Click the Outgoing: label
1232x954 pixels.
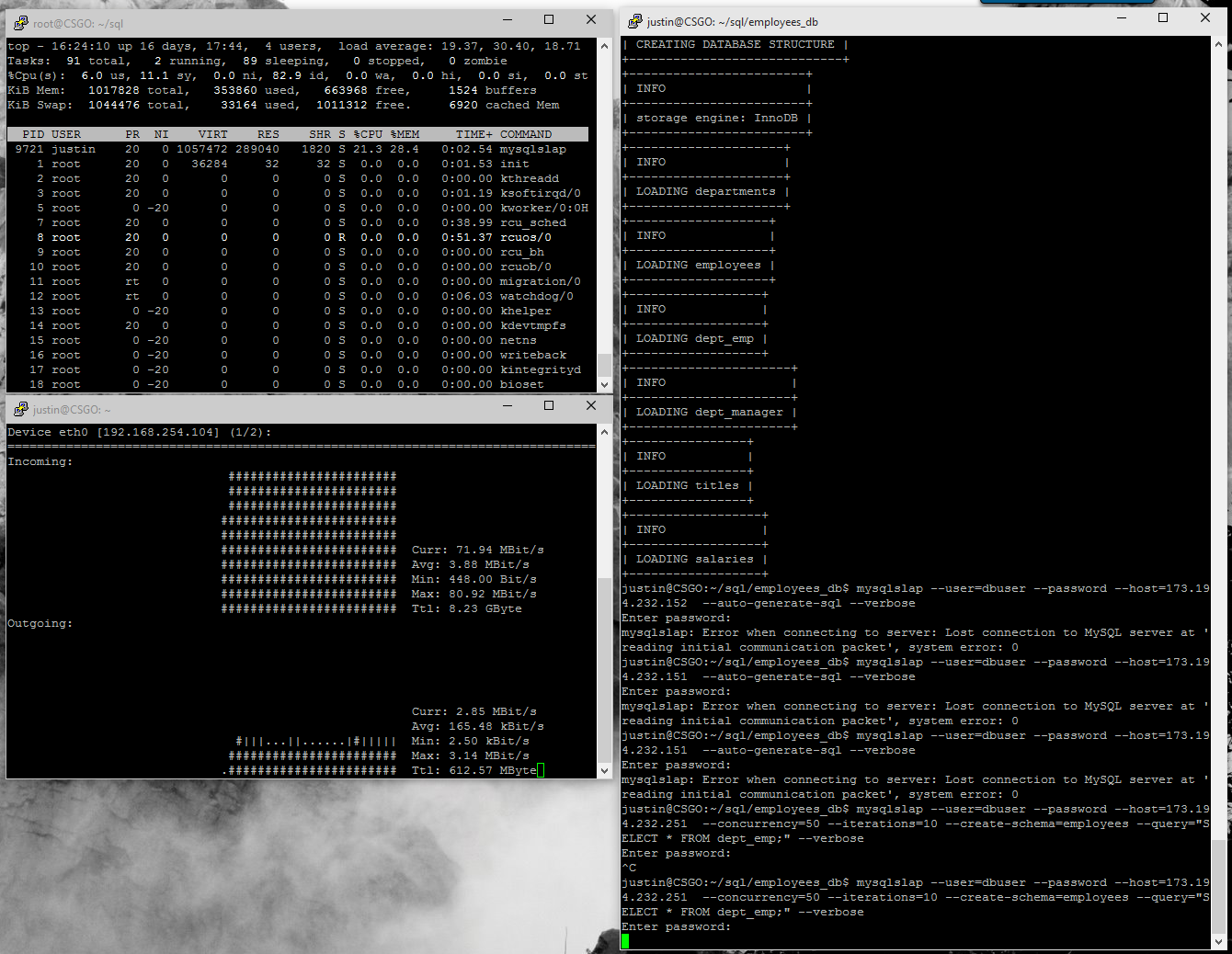tap(40, 623)
